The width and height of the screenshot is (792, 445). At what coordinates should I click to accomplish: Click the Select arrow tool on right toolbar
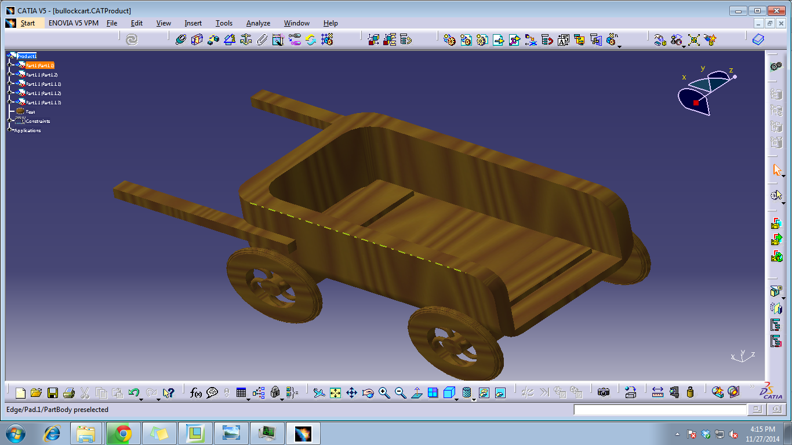(777, 170)
